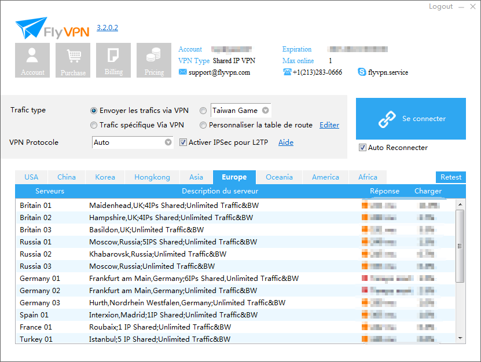Click the Description du serveur column header

click(220, 191)
